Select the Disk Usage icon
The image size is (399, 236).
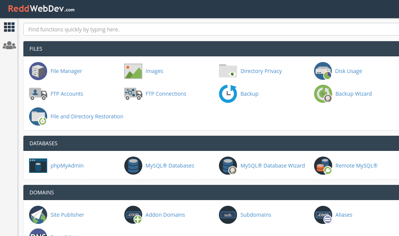323,71
